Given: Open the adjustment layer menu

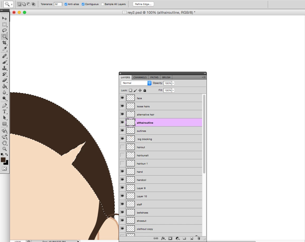Looking at the screenshot, I should 177,238.
